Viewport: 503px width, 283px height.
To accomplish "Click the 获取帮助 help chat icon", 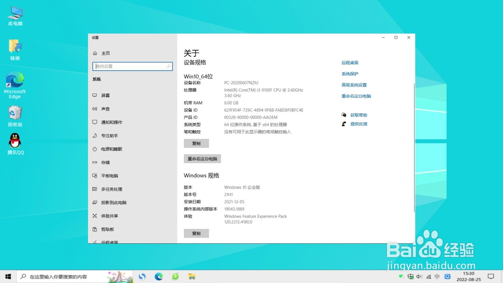I will click(344, 115).
